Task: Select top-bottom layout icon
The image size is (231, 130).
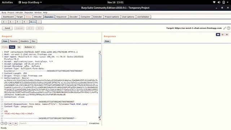Action: 222,35
